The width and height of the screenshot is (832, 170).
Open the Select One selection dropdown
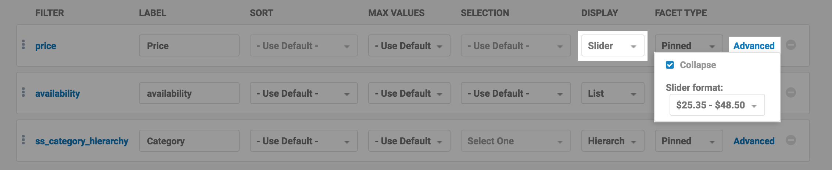pyautogui.click(x=516, y=141)
